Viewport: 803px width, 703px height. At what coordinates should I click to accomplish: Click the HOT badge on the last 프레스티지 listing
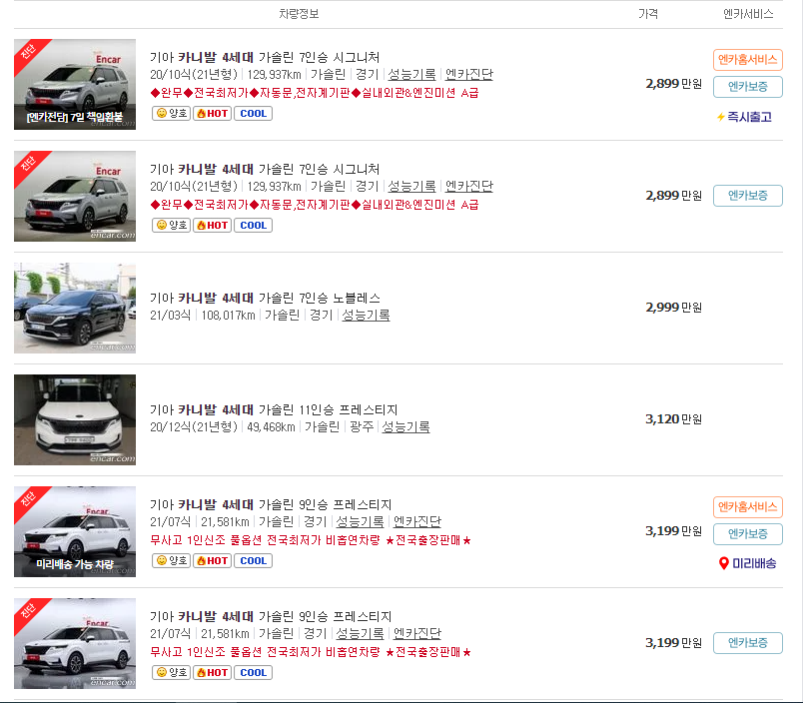click(x=211, y=672)
